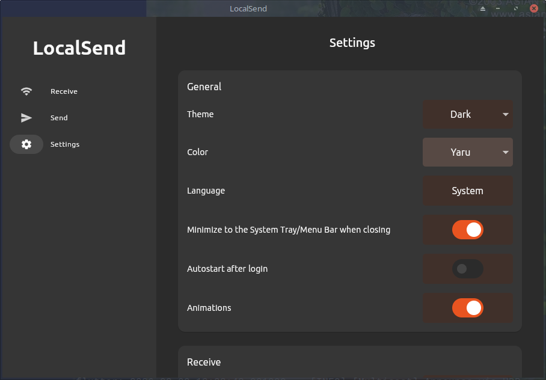Enable Autostart after login switch

pos(468,269)
